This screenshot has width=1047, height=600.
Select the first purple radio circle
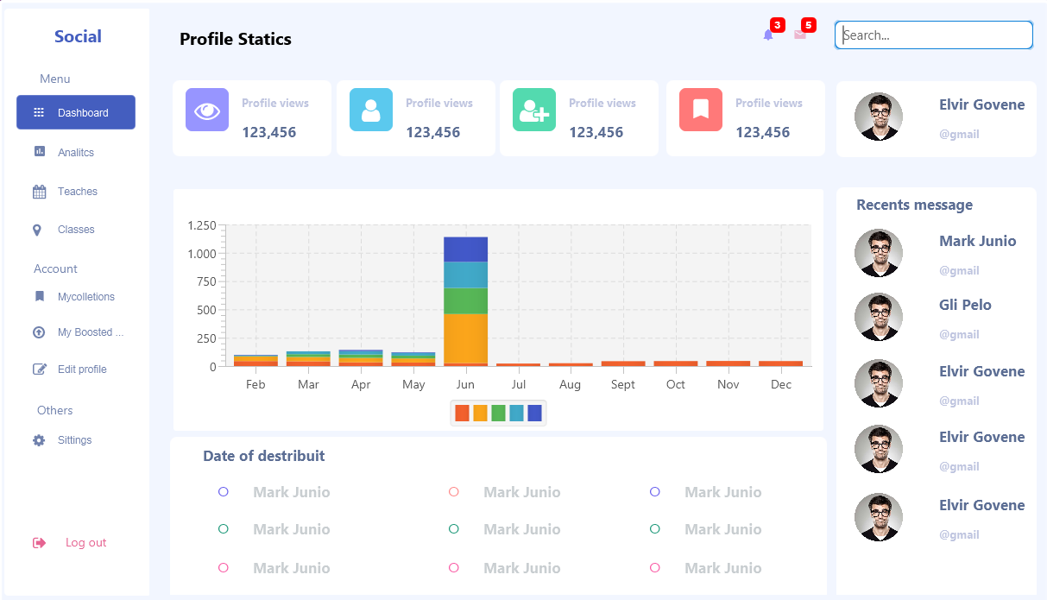[x=224, y=492]
